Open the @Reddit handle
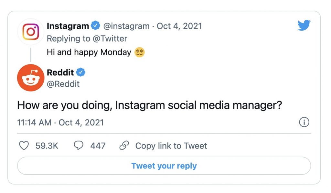Image resolution: width=331 pixels, height=193 pixels. point(63,84)
